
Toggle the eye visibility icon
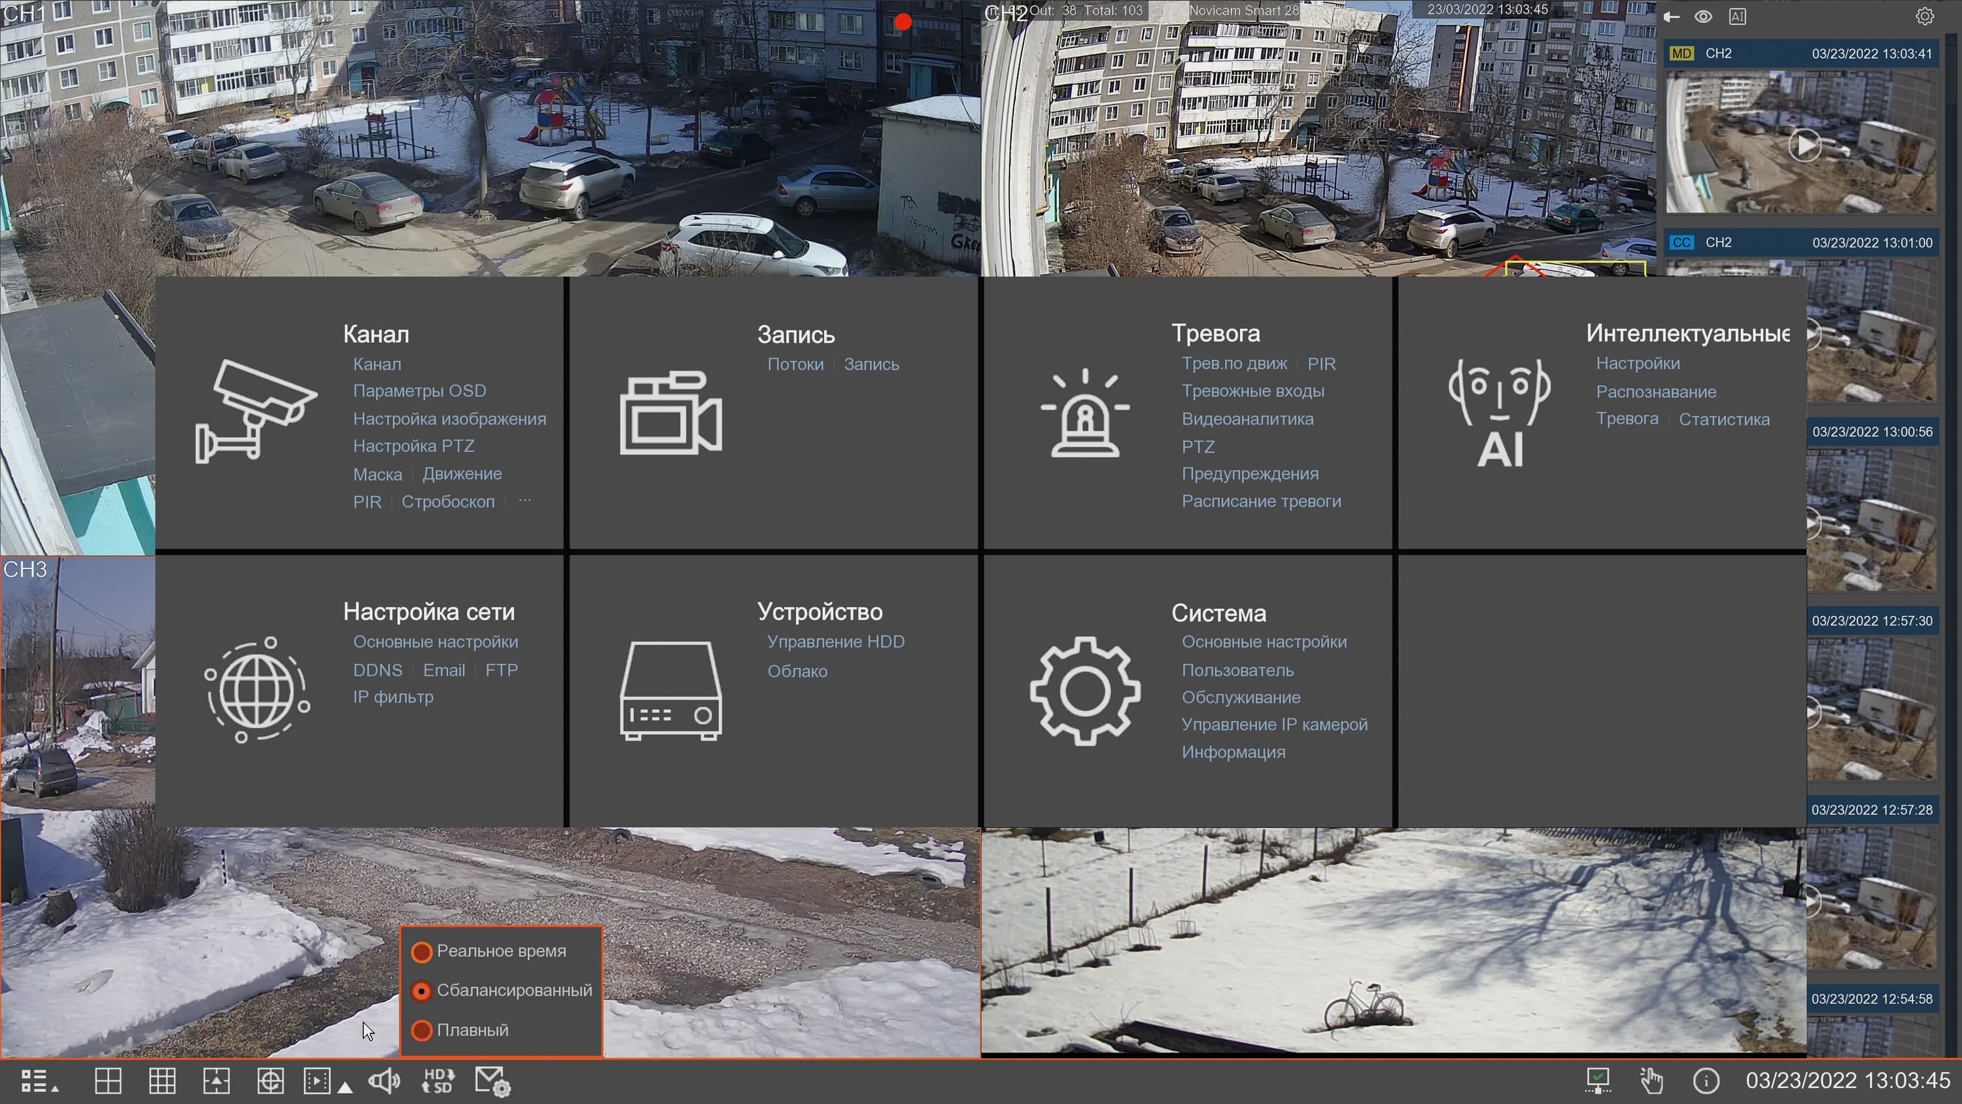coord(1704,16)
